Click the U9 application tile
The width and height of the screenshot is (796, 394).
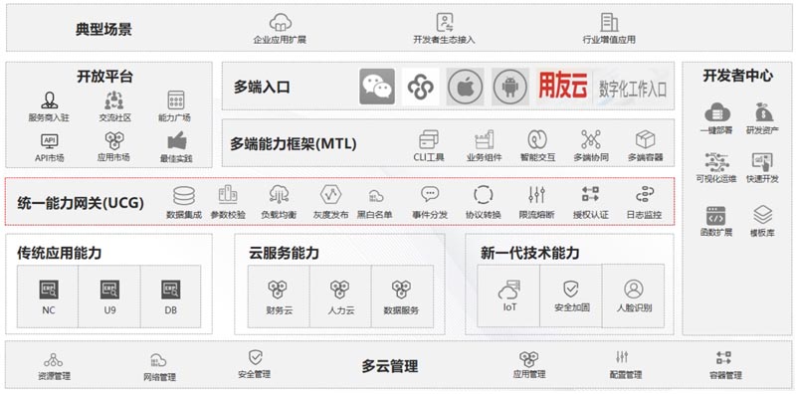[109, 296]
